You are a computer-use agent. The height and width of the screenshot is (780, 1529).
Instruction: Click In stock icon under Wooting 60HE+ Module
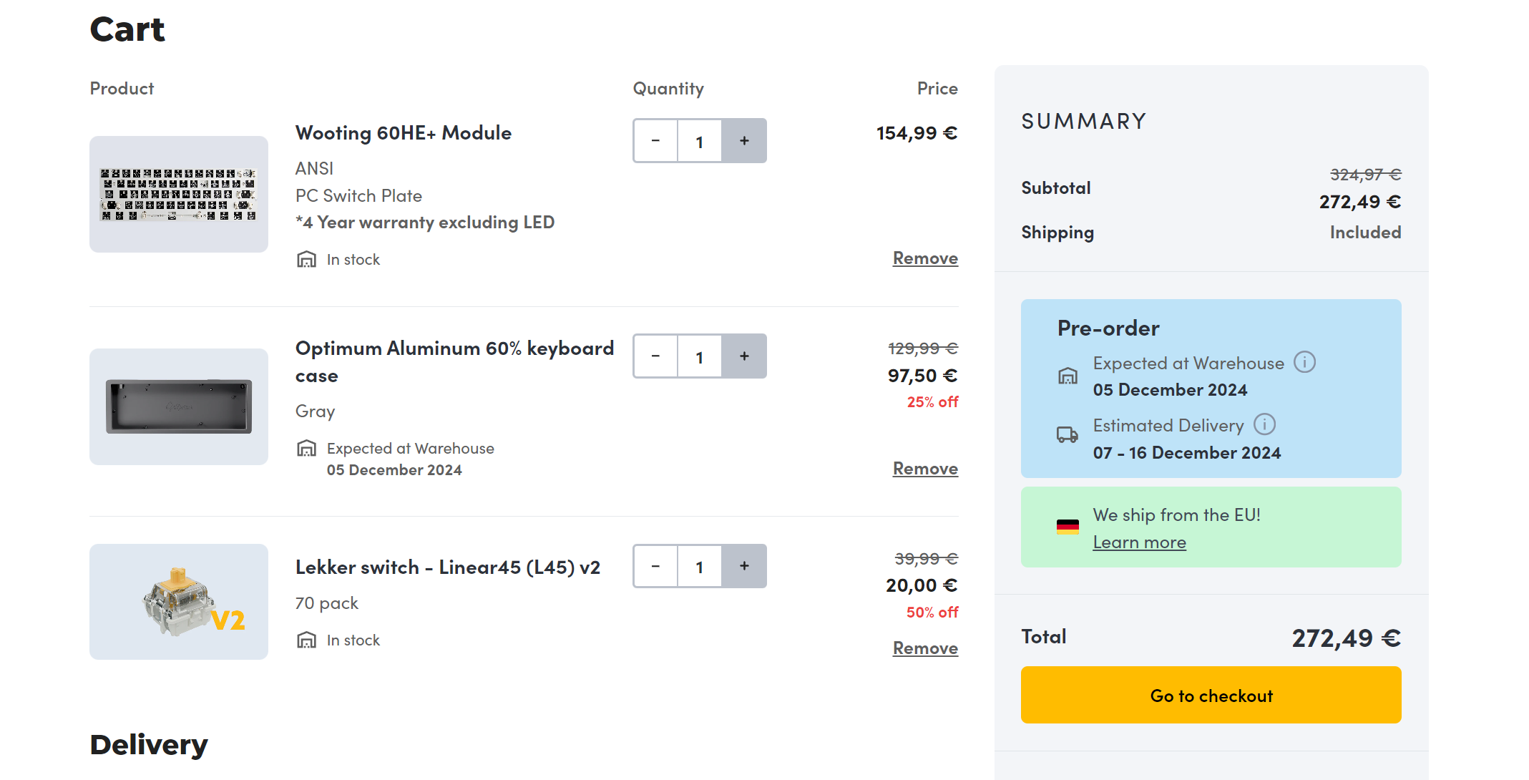306,259
